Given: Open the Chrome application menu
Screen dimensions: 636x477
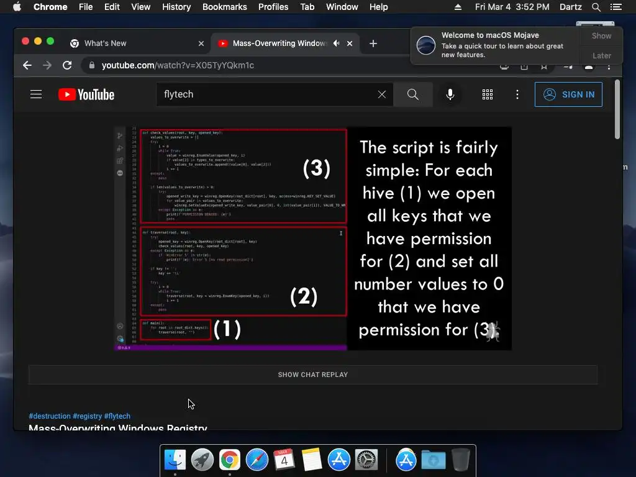Looking at the screenshot, I should 50,7.
